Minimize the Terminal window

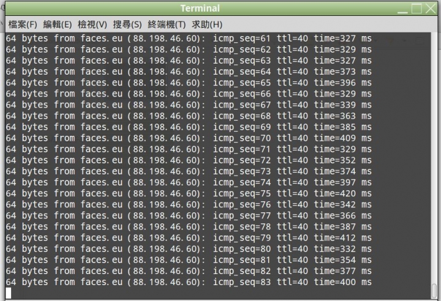pyautogui.click(x=402, y=9)
